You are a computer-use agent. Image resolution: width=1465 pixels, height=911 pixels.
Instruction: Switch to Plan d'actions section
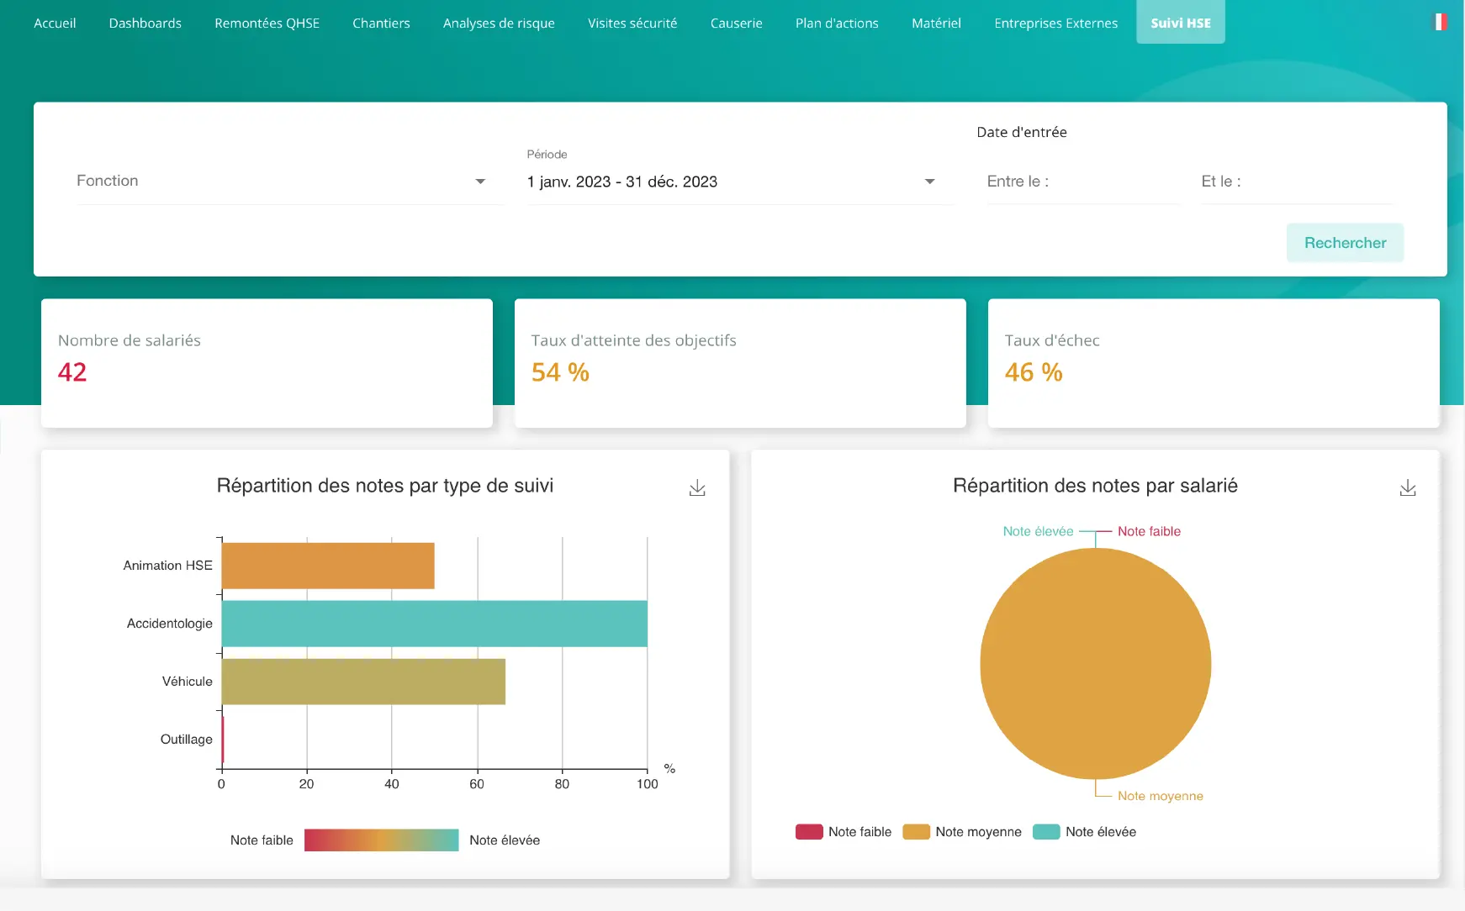[837, 24]
